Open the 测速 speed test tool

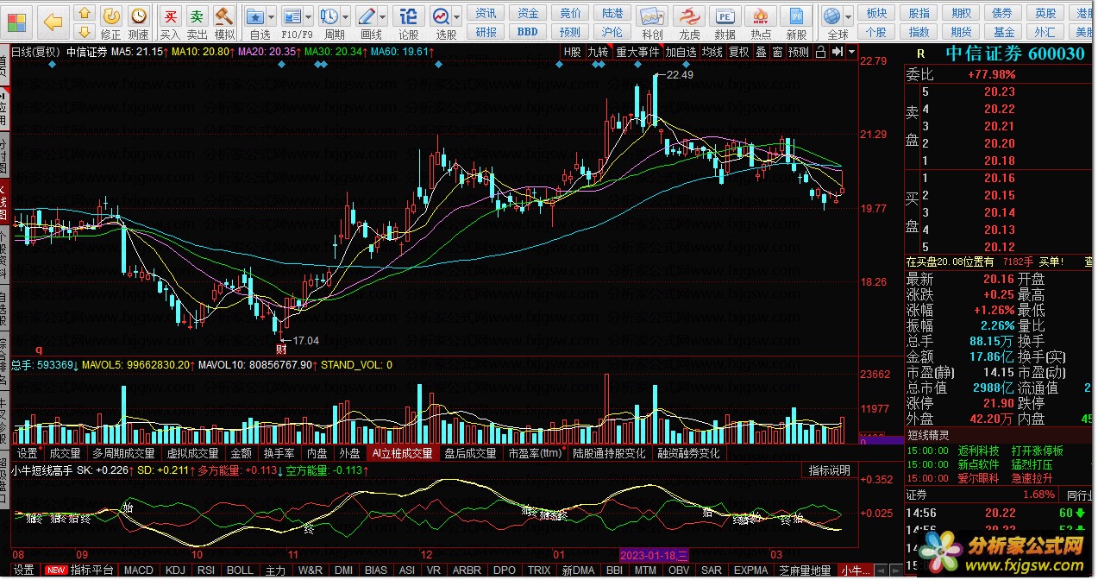pos(138,22)
